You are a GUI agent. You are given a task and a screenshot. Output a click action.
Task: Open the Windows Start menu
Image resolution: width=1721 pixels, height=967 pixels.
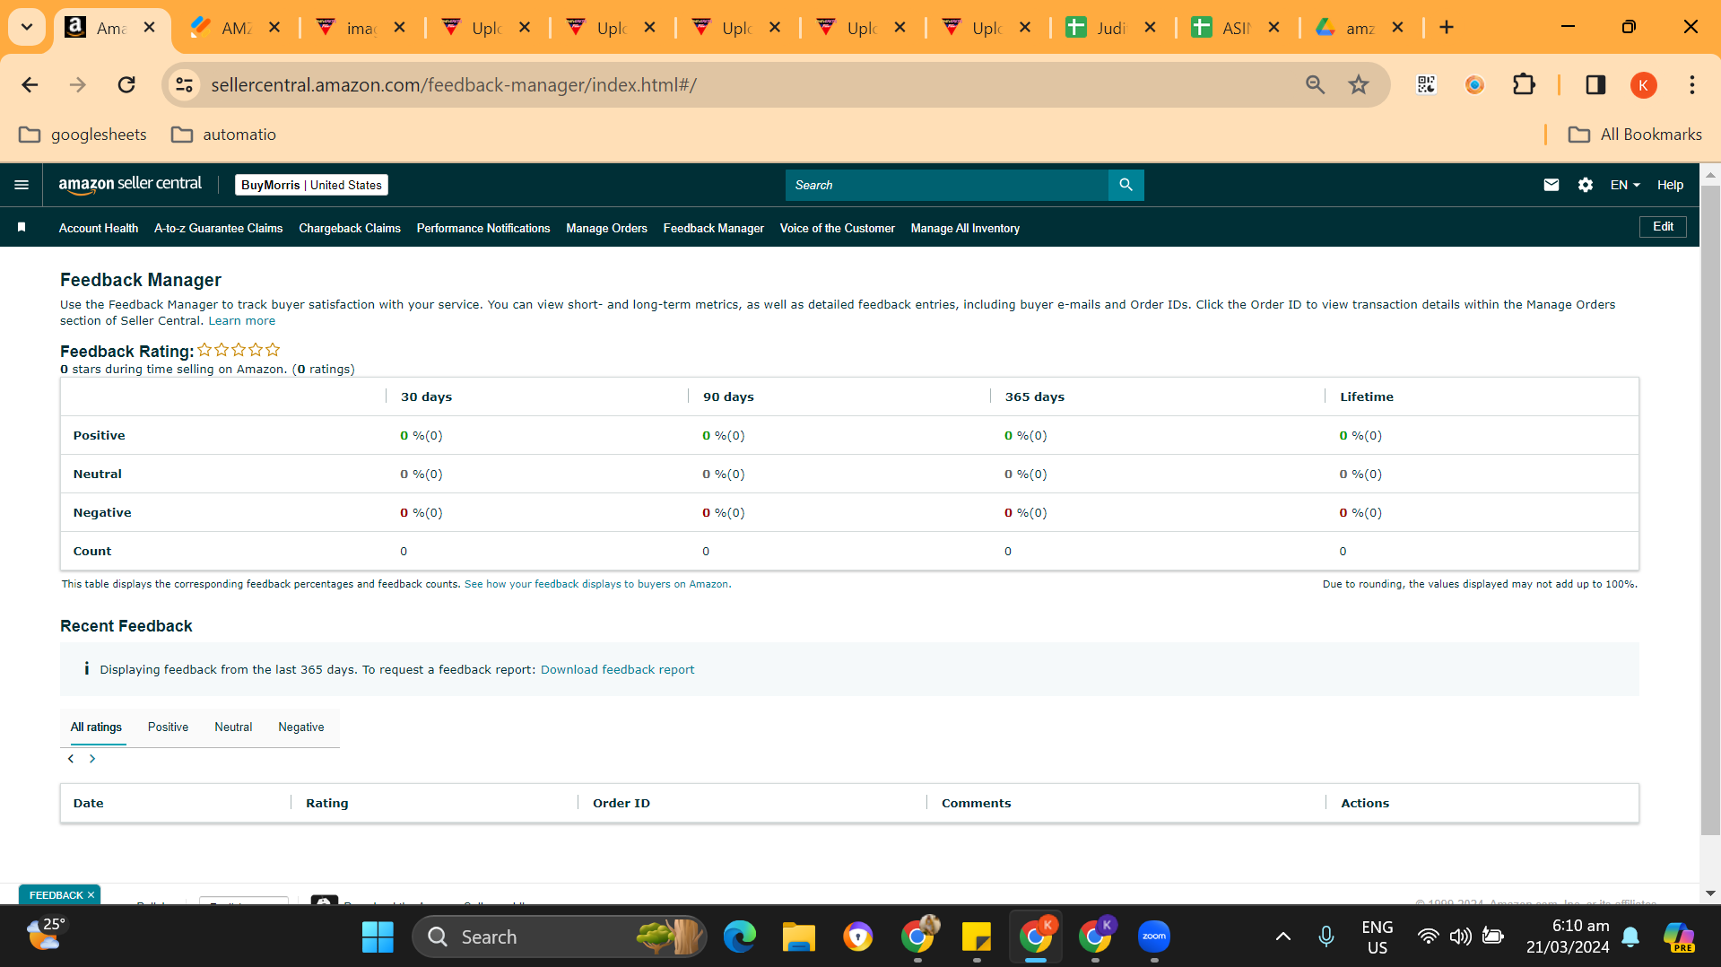point(378,937)
